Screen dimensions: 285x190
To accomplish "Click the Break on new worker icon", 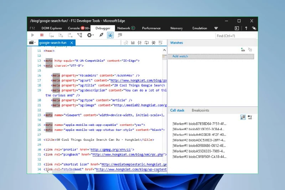I will [x=79, y=35].
